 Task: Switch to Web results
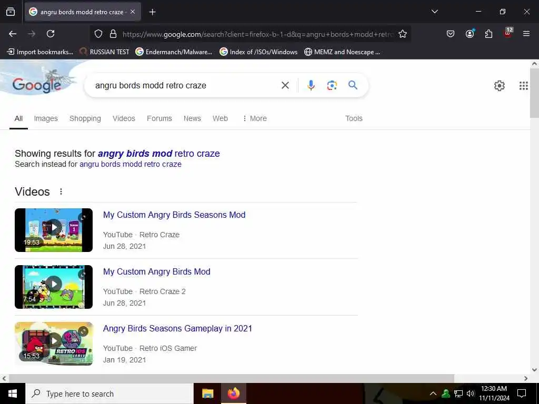point(220,118)
